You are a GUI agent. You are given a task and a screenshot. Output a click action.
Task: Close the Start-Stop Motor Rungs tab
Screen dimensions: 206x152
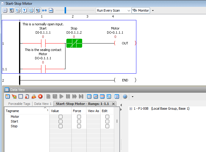coord(113,104)
